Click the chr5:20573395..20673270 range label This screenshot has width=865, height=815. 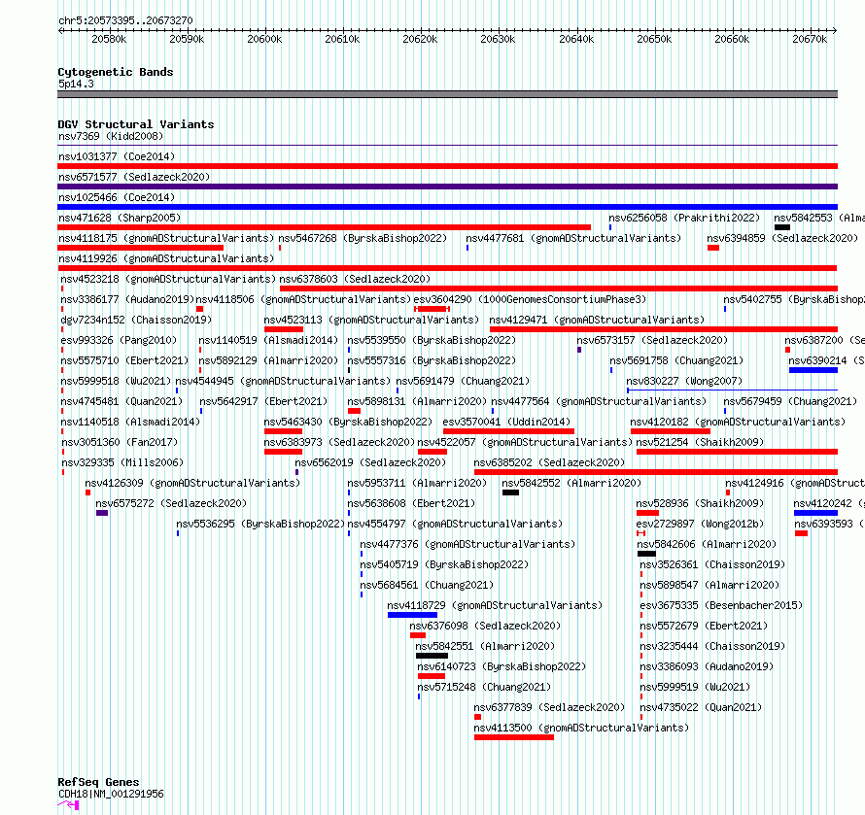125,21
